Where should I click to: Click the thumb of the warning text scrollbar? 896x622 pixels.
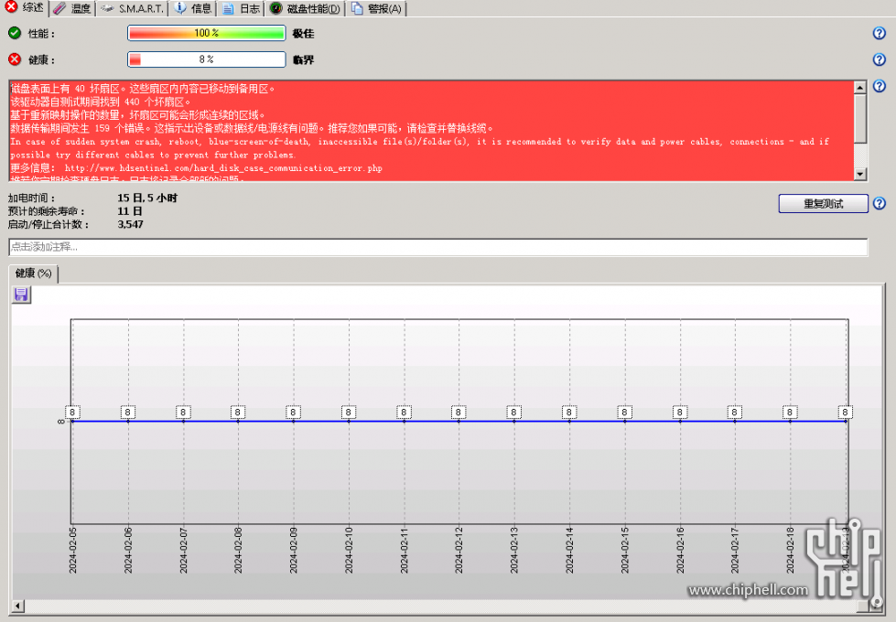click(x=860, y=118)
